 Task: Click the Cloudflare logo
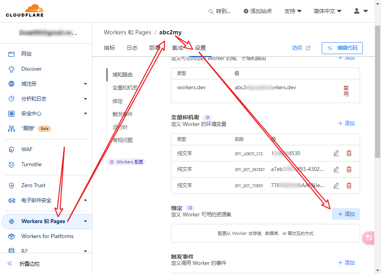pos(24,11)
